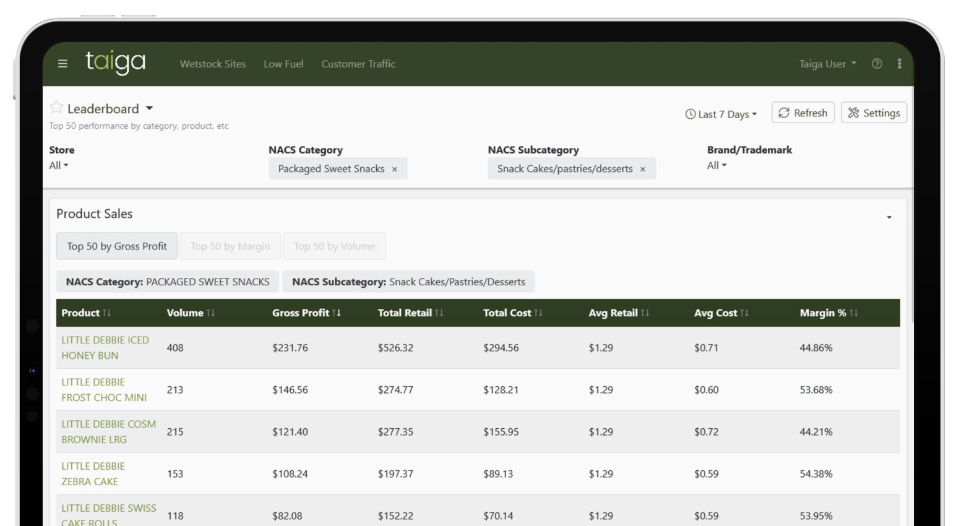959x526 pixels.
Task: Click the taiga logo
Action: [x=116, y=62]
